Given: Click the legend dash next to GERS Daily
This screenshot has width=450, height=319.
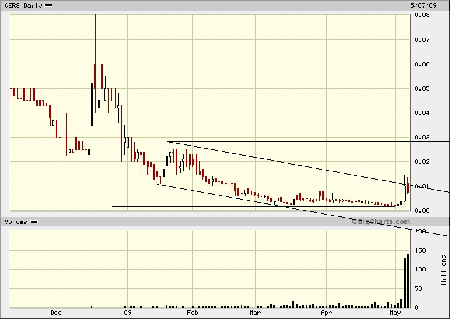Looking at the screenshot, I should (49, 6).
